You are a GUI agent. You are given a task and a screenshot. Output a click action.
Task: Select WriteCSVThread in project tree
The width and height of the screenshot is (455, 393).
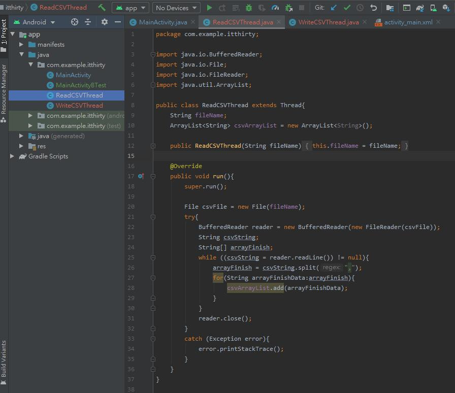point(79,106)
